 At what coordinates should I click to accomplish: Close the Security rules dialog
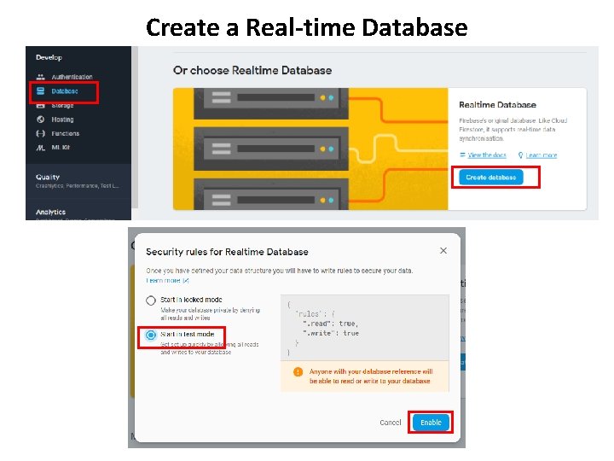[443, 250]
